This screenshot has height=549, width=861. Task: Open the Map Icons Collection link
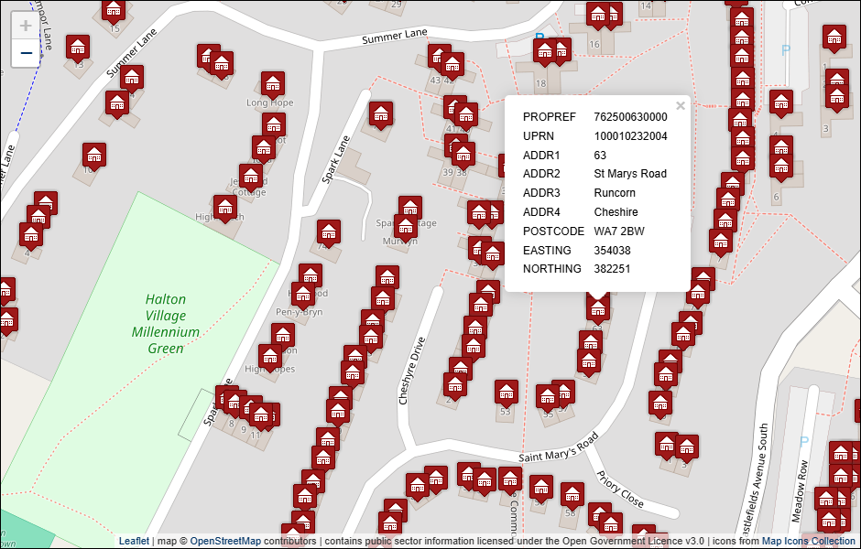tap(809, 541)
